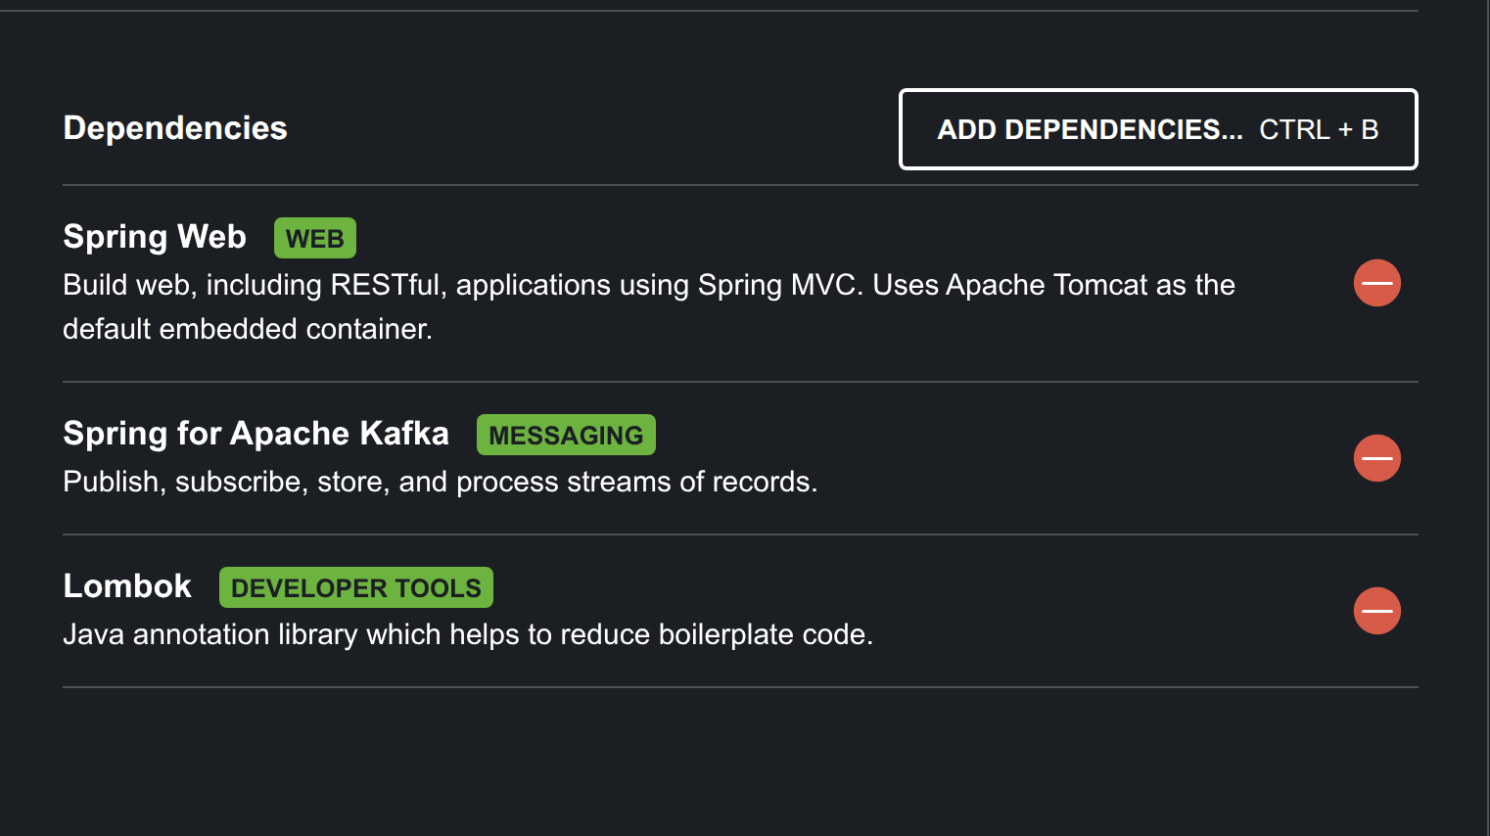Click the Dependencies section heading
Screen dimensions: 1490x836
[x=175, y=128]
